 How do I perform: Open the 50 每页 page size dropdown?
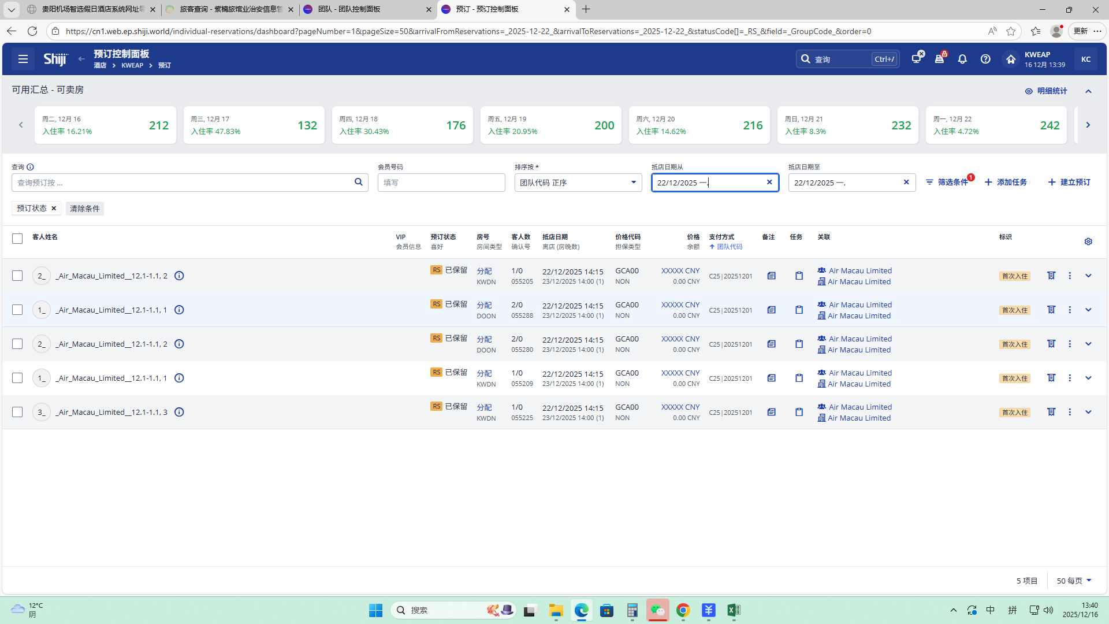1074,581
